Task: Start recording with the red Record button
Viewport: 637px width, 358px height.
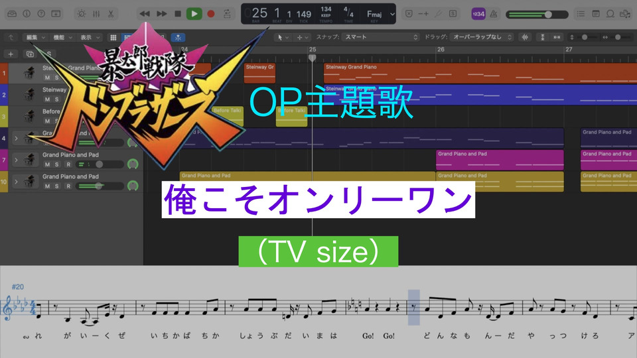Action: pos(211,14)
